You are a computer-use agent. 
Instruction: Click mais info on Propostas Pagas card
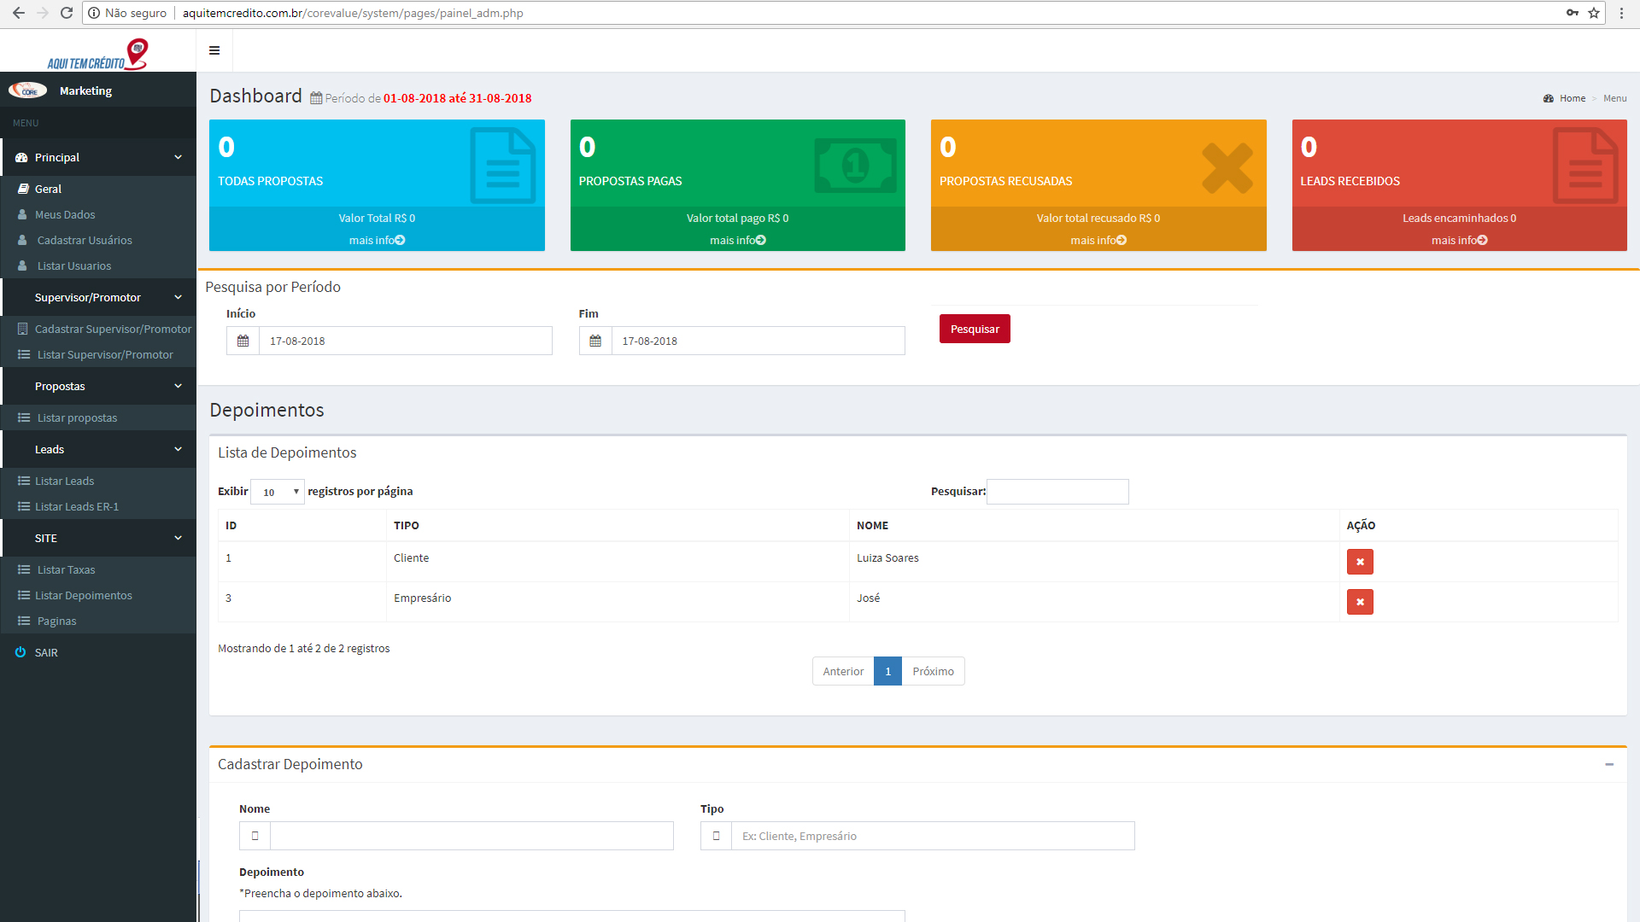coord(737,240)
